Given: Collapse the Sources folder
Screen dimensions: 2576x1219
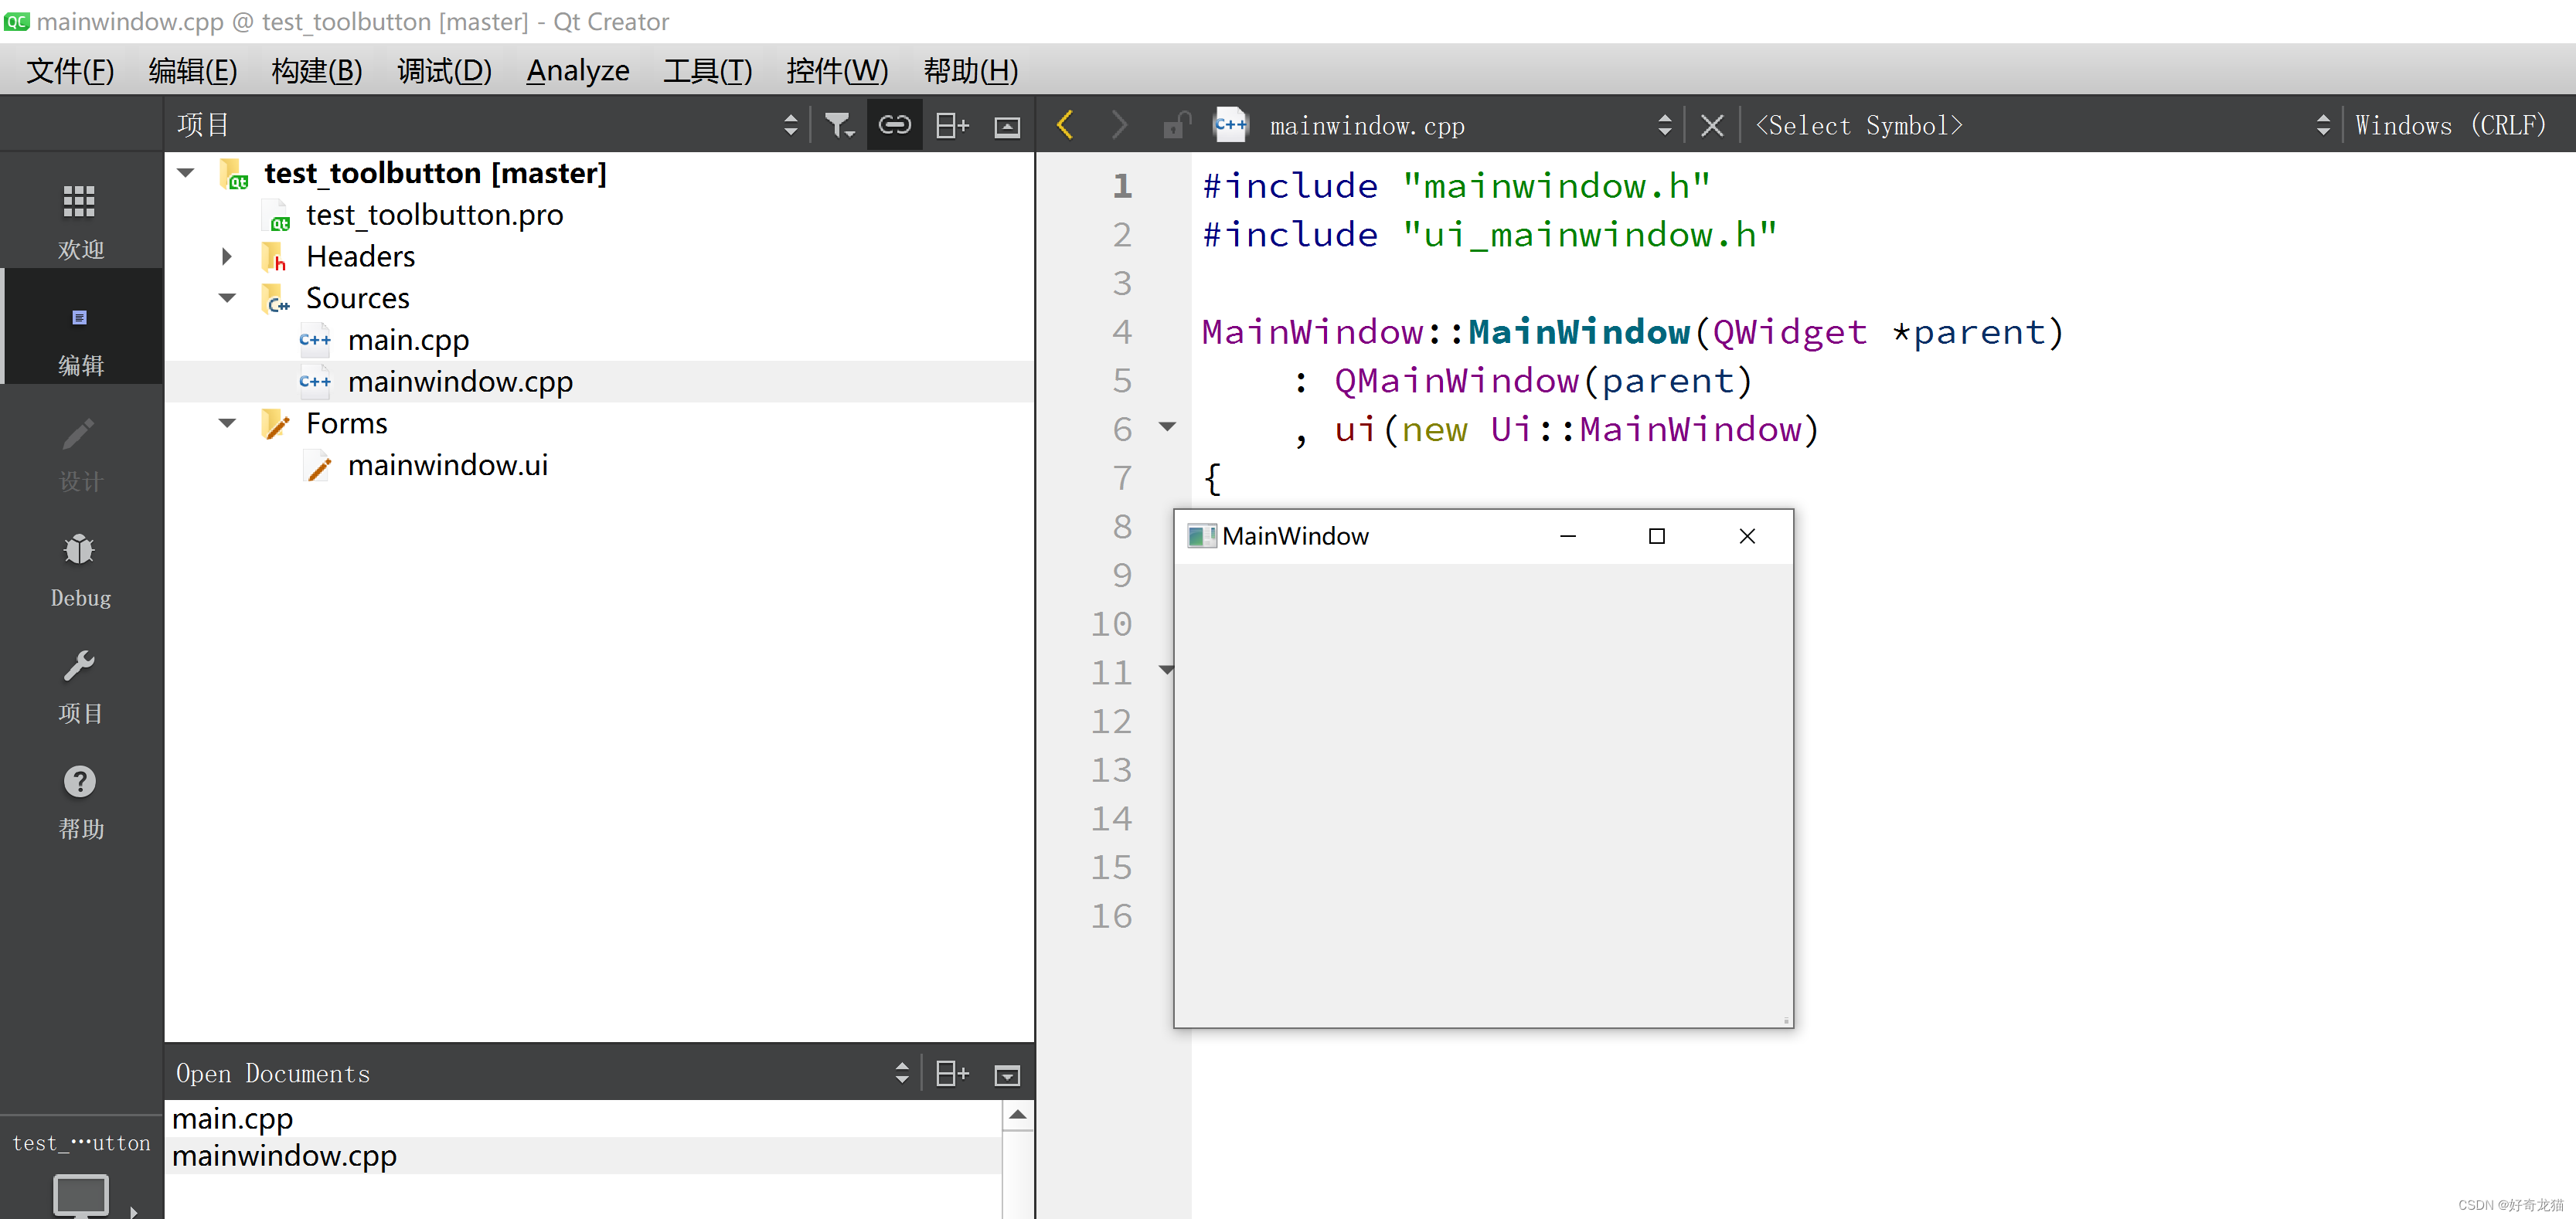Looking at the screenshot, I should (227, 297).
